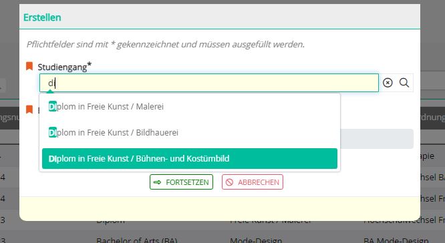Click the highlighted DI badge of the Bildhauerei option
The width and height of the screenshot is (445, 243).
[x=53, y=132]
